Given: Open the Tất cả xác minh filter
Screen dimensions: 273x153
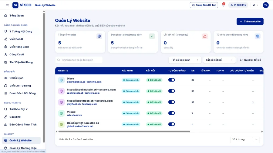Looking at the screenshot, I should pyautogui.click(x=185, y=60).
